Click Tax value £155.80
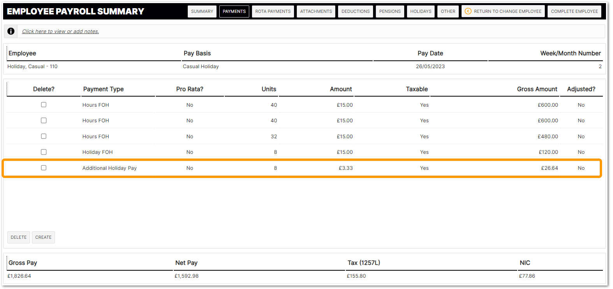The height and width of the screenshot is (289, 613). coord(356,276)
